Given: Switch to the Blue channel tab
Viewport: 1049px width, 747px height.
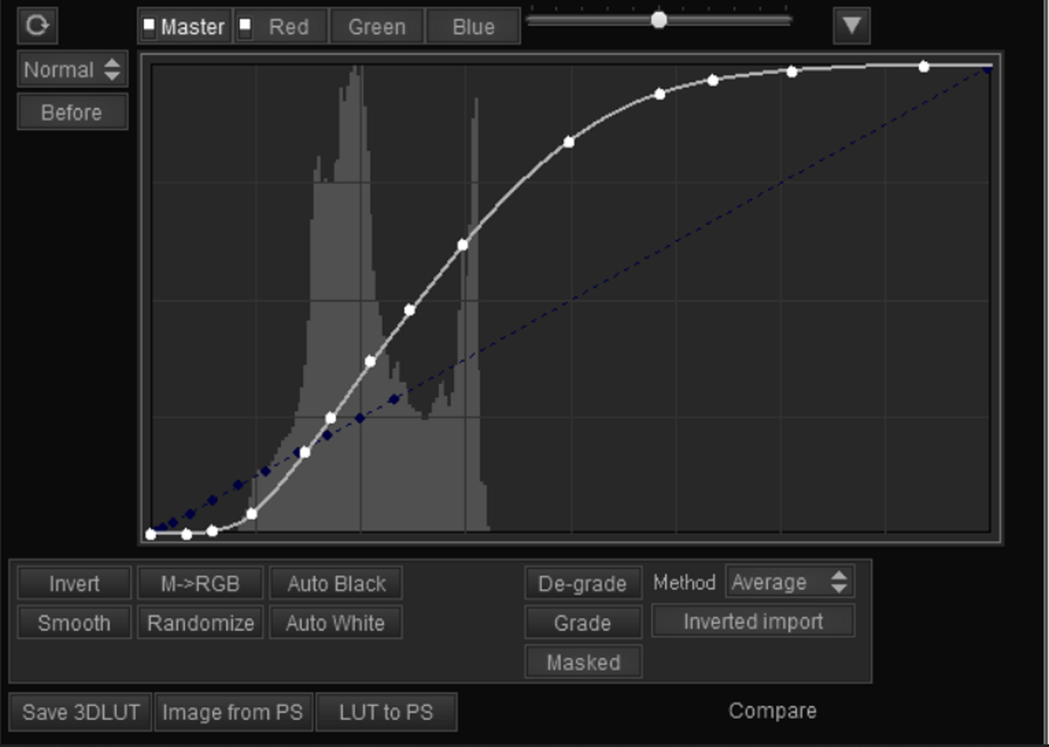Looking at the screenshot, I should click(473, 27).
